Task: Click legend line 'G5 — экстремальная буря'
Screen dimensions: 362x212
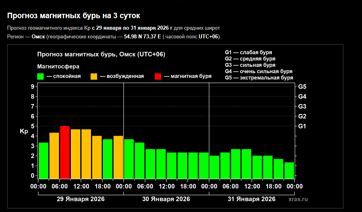Action: [259, 78]
